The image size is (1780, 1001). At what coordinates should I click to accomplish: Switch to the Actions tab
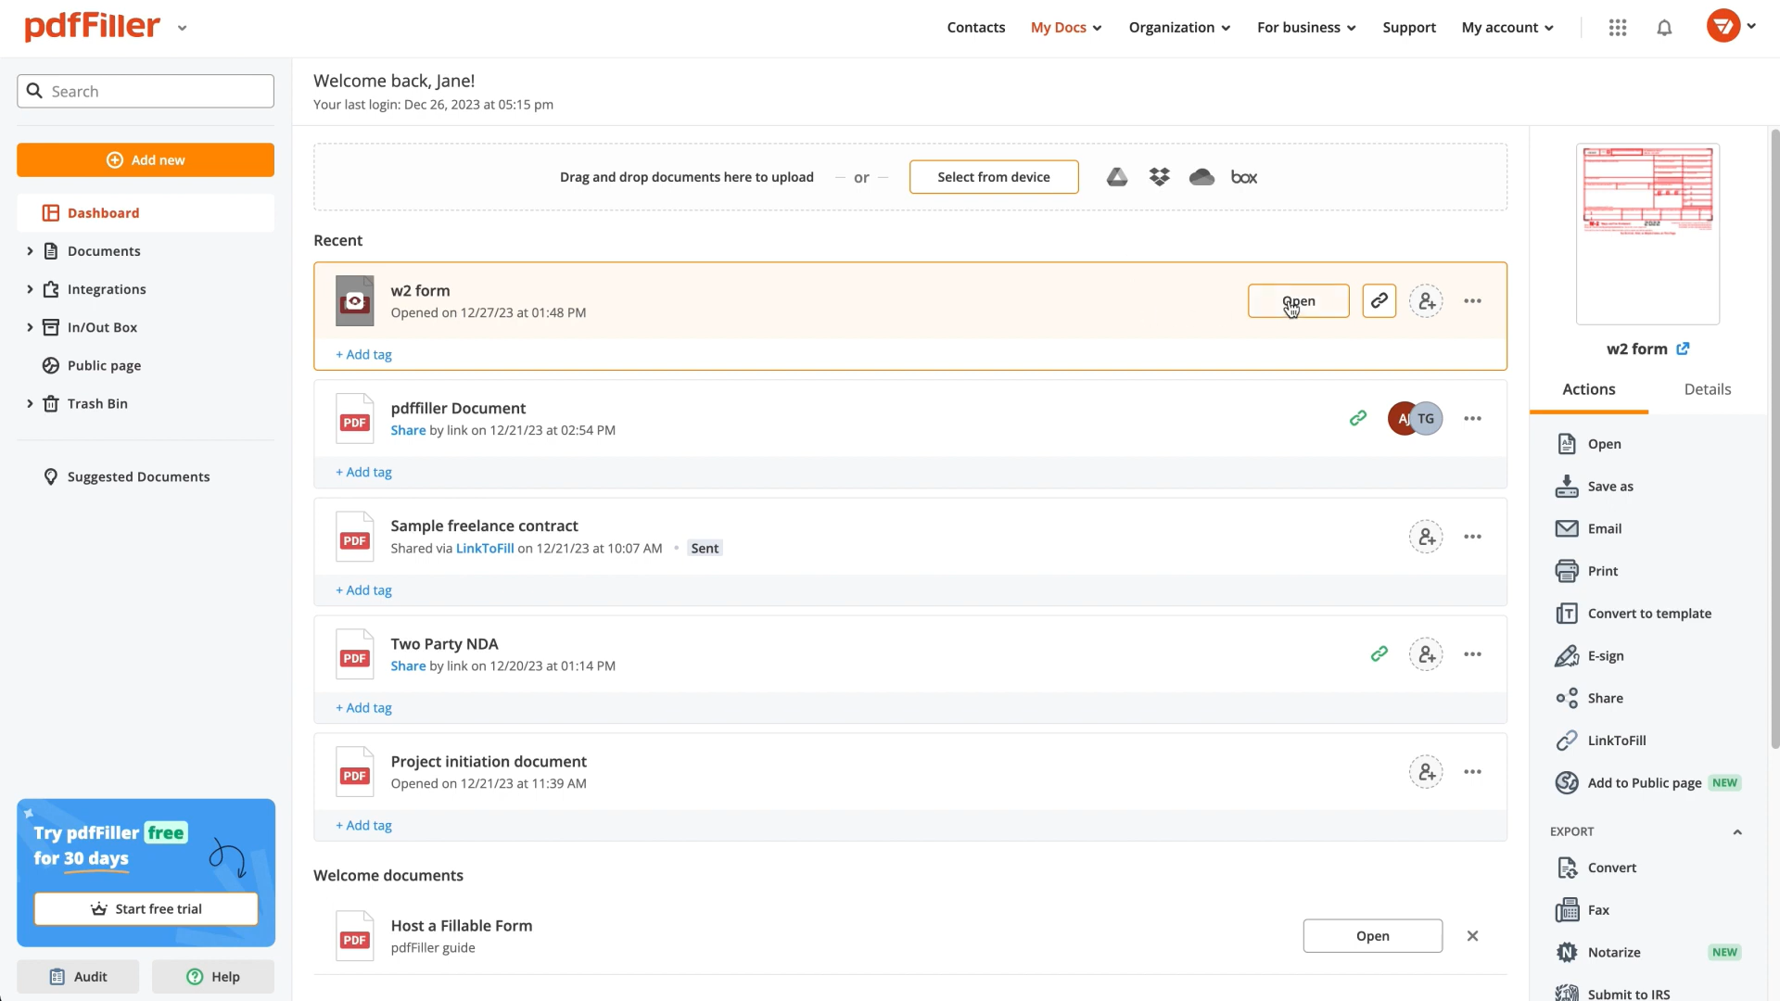[x=1589, y=389]
